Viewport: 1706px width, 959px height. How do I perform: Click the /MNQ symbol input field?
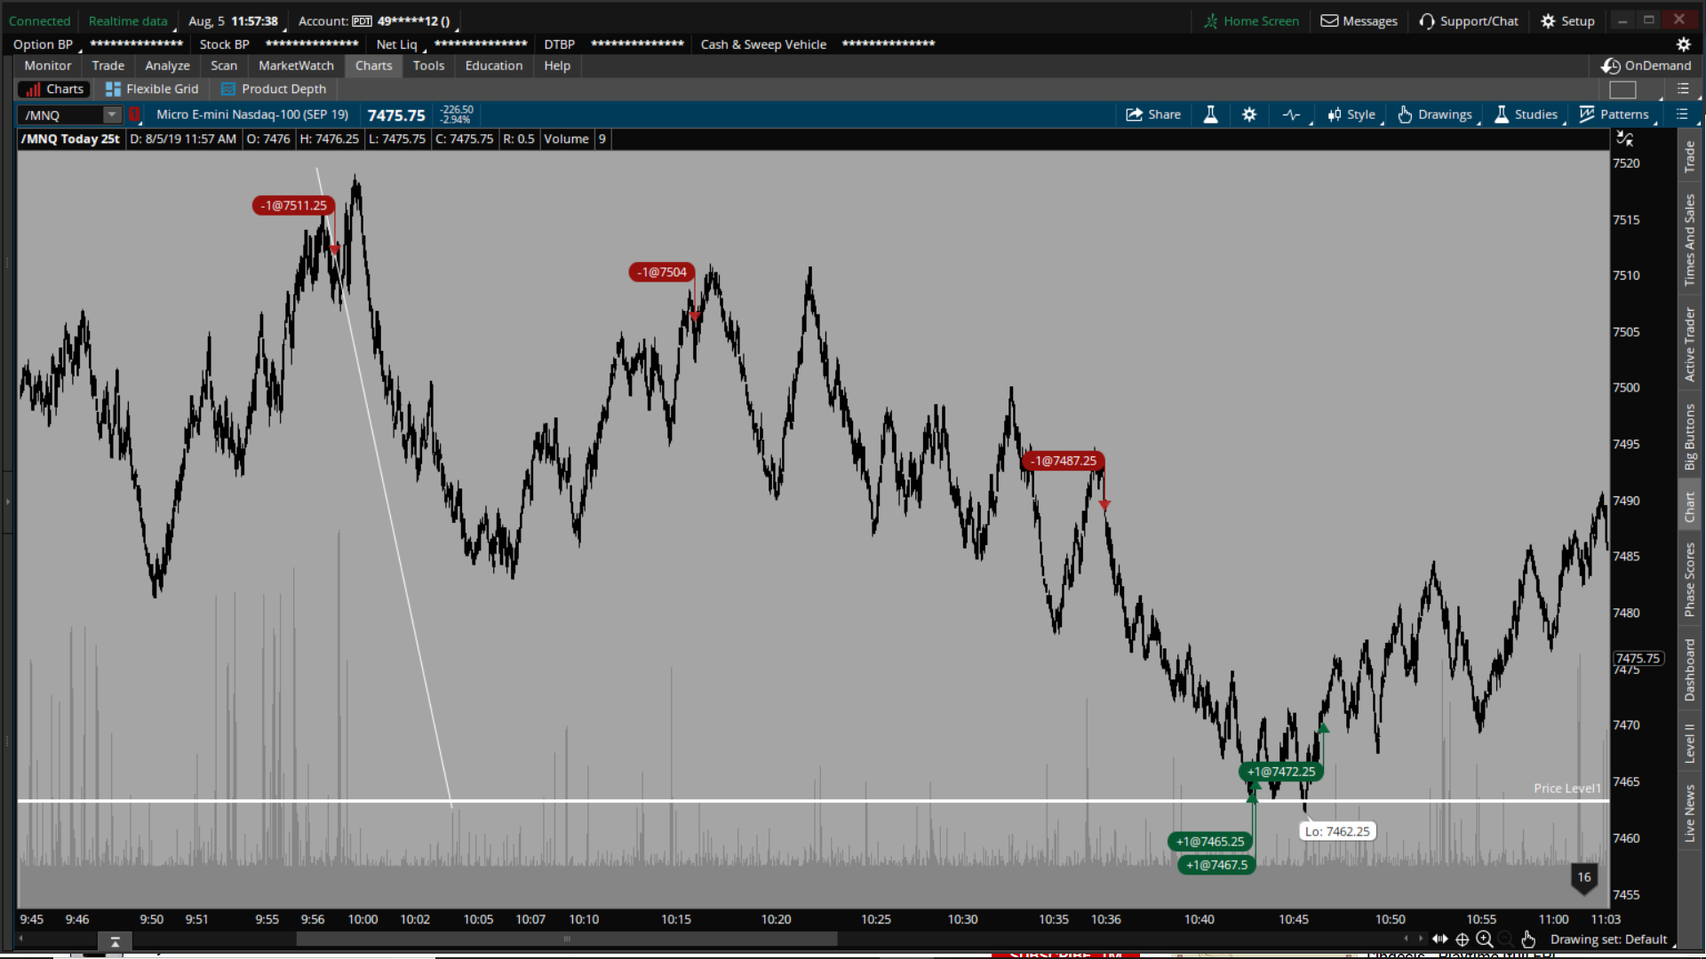coord(60,115)
